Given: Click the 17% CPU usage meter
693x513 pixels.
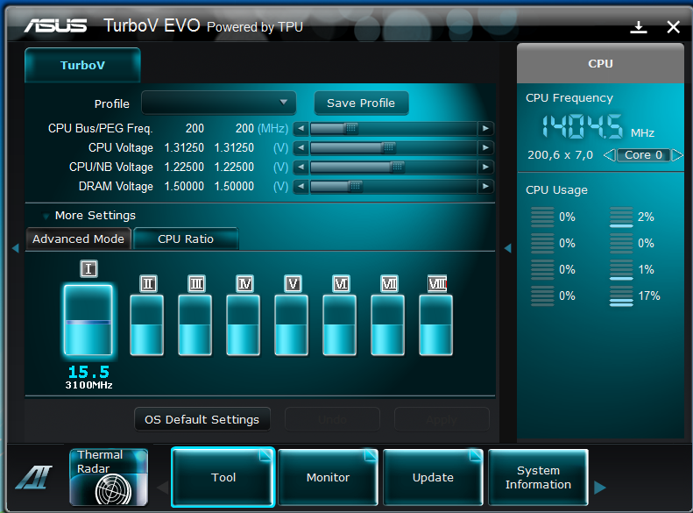Looking at the screenshot, I should coord(621,296).
